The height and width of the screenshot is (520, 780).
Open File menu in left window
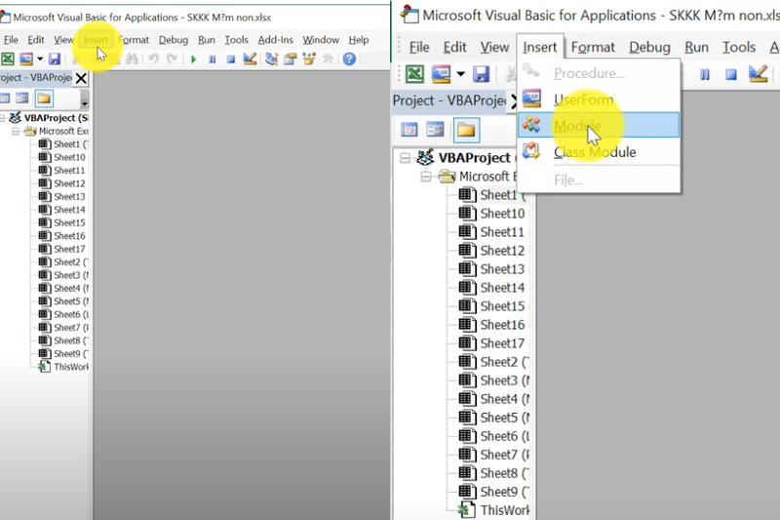click(x=11, y=40)
